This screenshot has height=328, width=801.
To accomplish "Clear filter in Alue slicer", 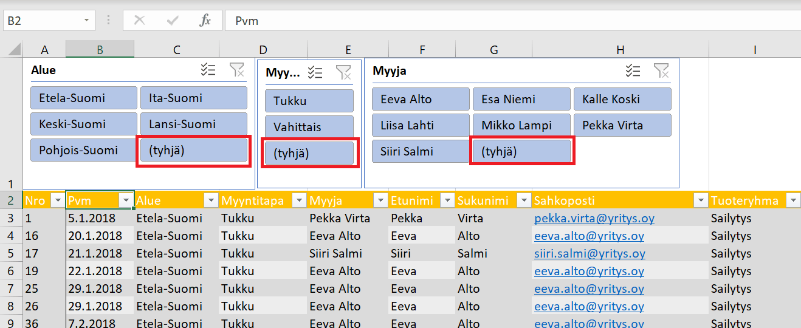I will (x=236, y=70).
